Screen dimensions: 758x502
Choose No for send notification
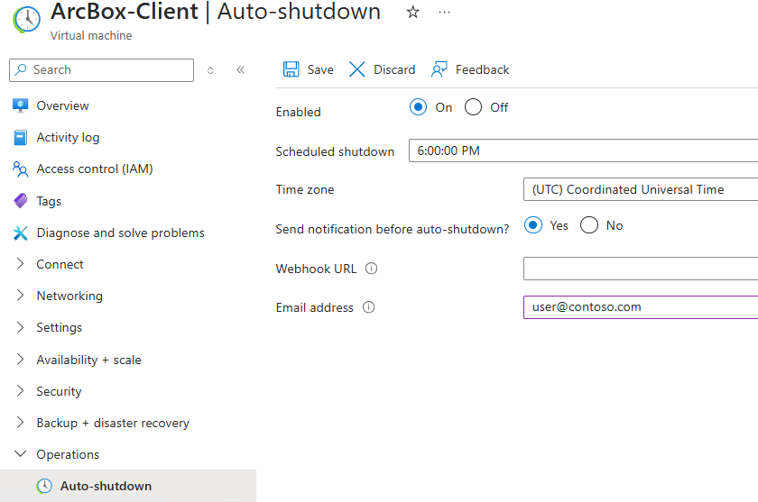[589, 225]
